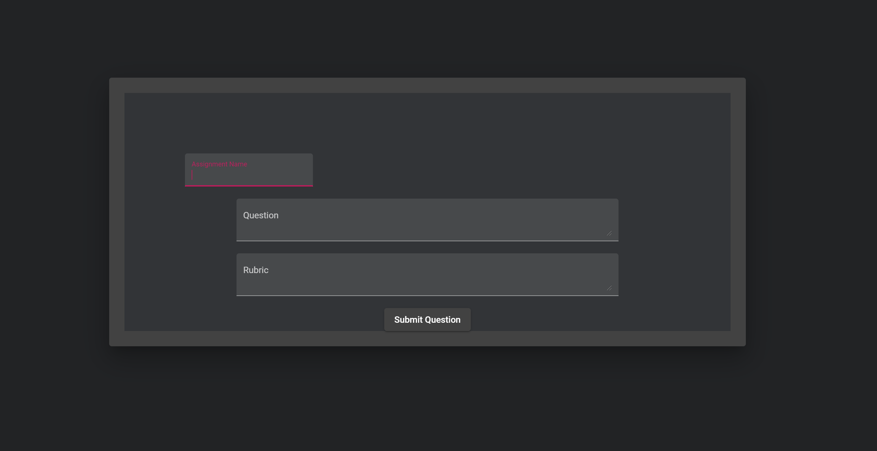Click the pink Assignment Name label
The image size is (877, 451).
(219, 164)
